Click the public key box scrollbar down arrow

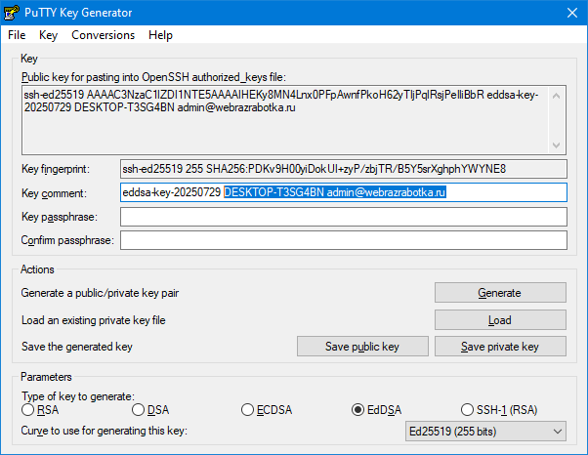558,145
